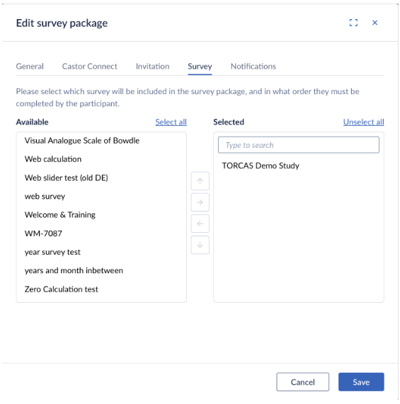
Task: Switch to the Castor Connect tab
Action: pyautogui.click(x=89, y=67)
